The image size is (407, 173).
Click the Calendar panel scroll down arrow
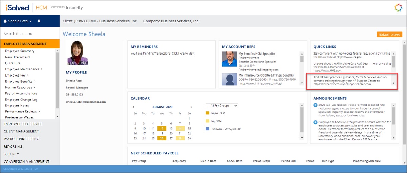click(302, 138)
